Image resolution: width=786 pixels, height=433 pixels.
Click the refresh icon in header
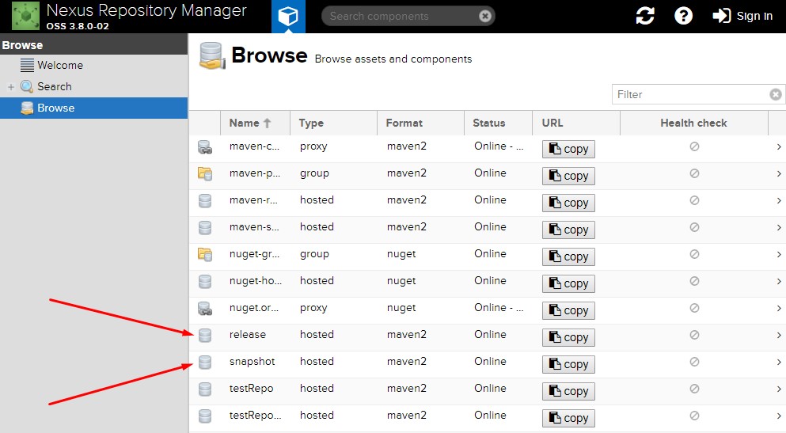tap(644, 16)
